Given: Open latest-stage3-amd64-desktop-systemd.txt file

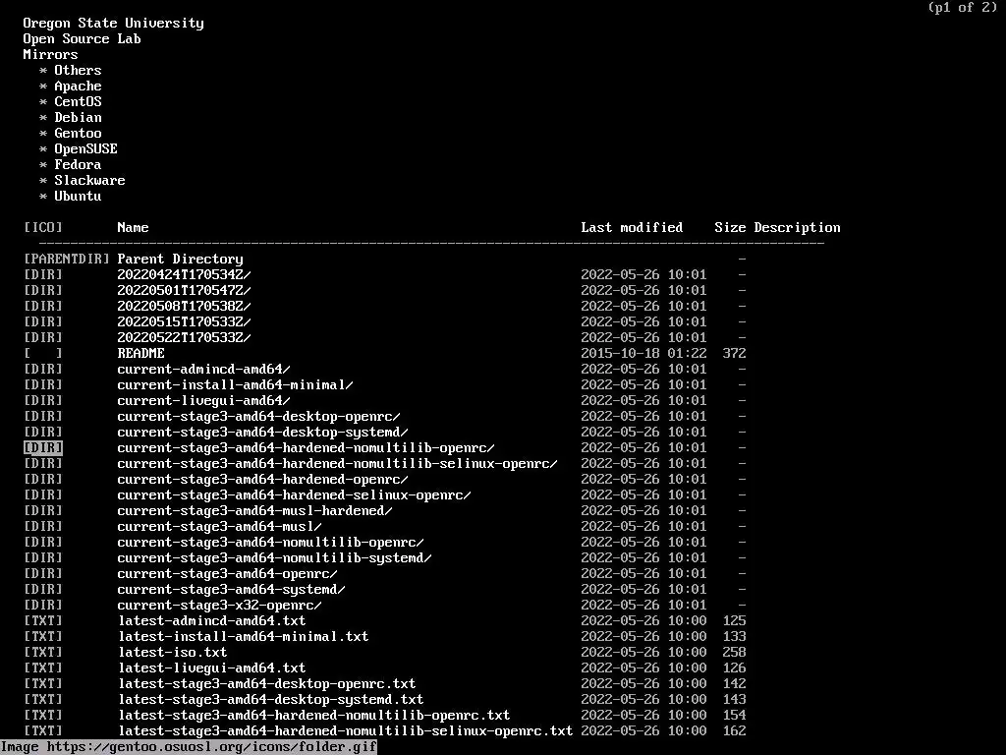Looking at the screenshot, I should 271,699.
